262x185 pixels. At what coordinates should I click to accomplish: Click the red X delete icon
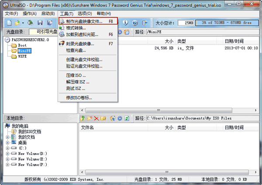97,118
